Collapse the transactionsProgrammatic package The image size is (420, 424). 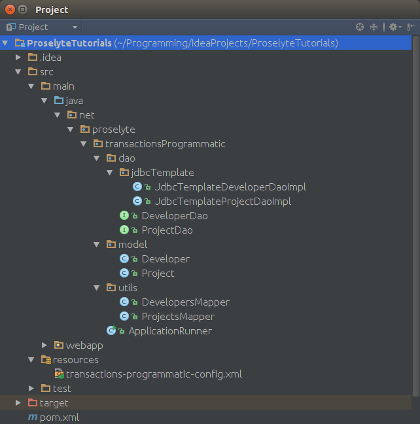(84, 143)
